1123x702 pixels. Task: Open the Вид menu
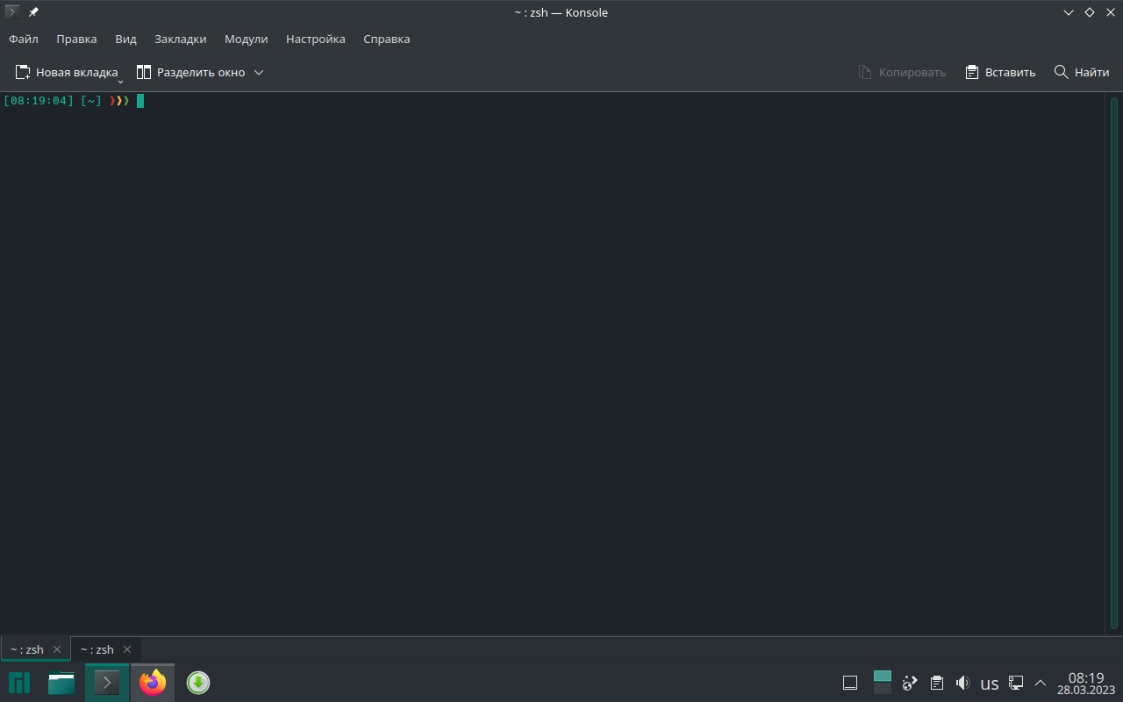[125, 39]
